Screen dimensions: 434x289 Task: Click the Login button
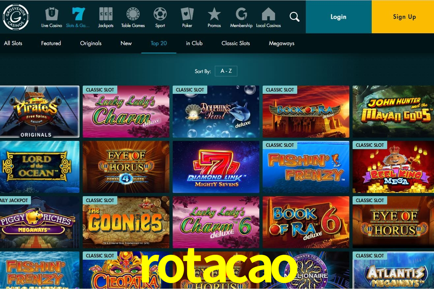(x=338, y=17)
